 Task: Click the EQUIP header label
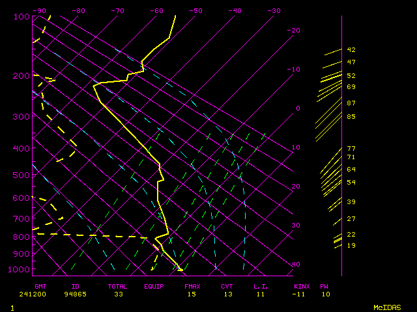point(154,286)
